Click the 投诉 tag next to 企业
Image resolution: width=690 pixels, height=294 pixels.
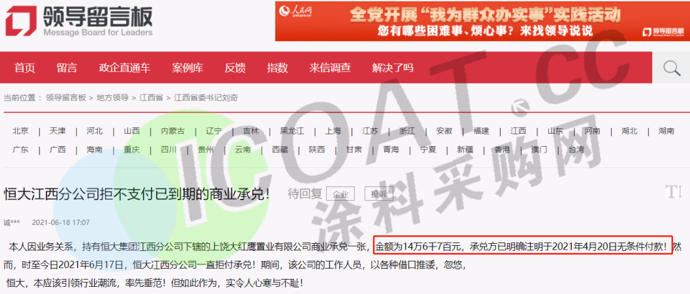pos(379,194)
